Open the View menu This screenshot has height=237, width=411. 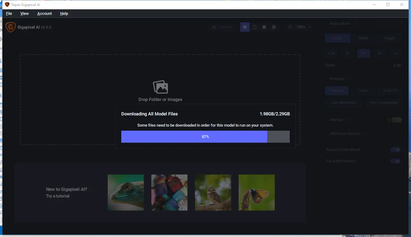point(25,14)
